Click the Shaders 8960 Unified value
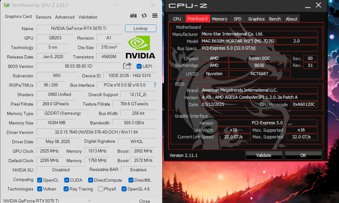Image resolution: width=339 pixels, height=203 pixels. (59, 94)
